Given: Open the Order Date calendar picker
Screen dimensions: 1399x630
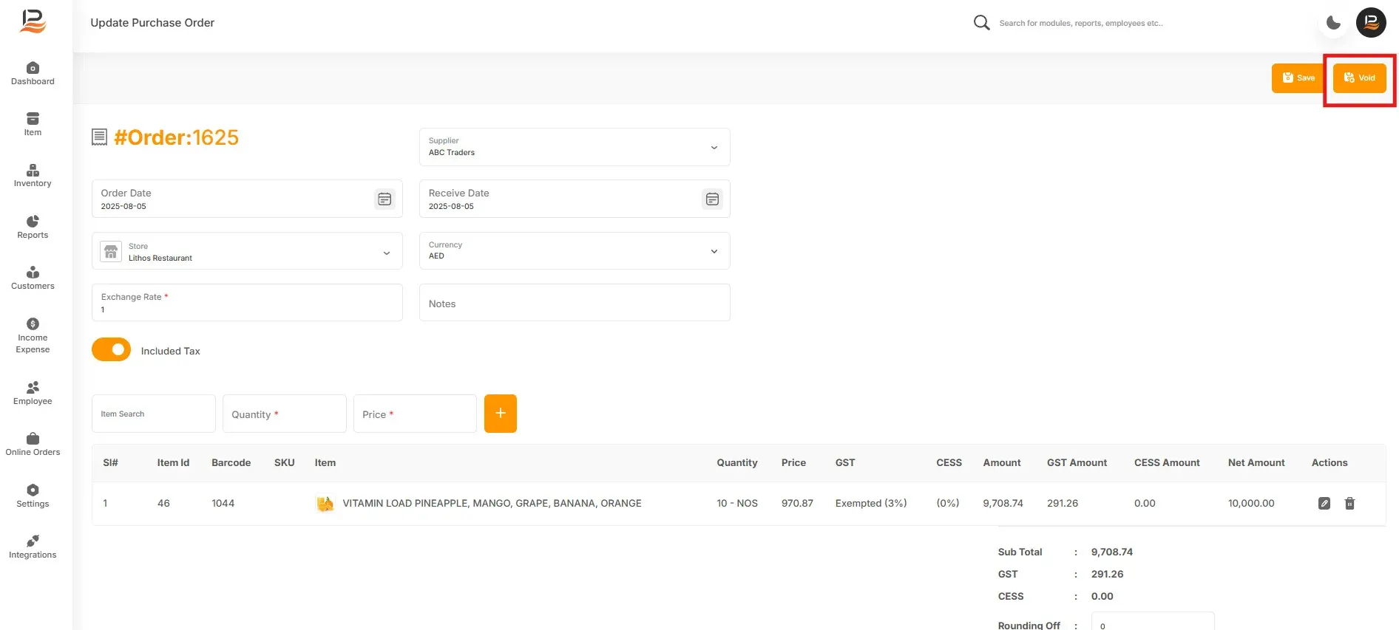Looking at the screenshot, I should [x=385, y=199].
